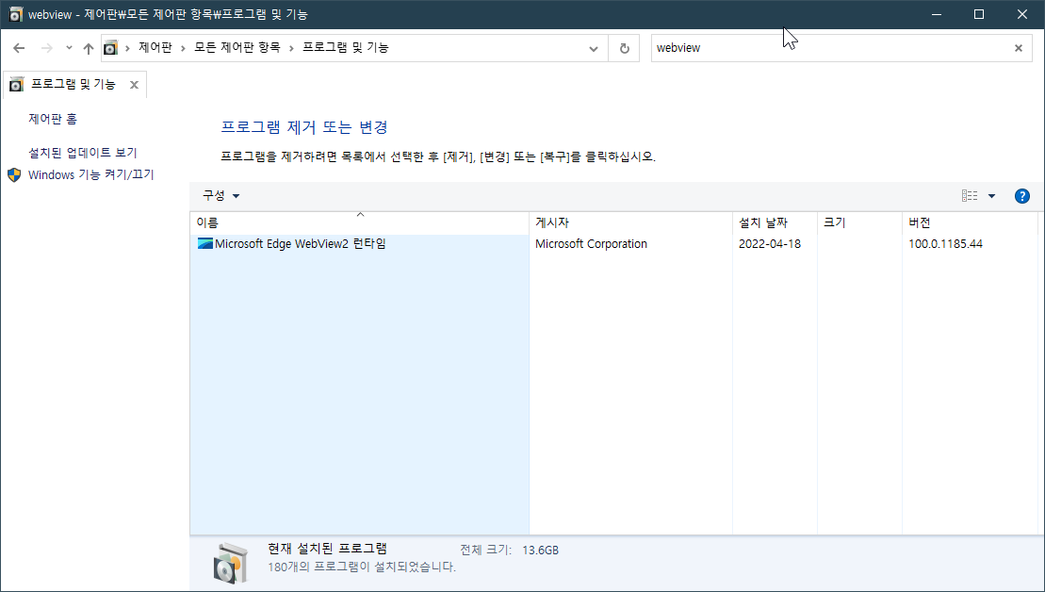
Task: Go up one level with up arrow
Action: pos(88,48)
